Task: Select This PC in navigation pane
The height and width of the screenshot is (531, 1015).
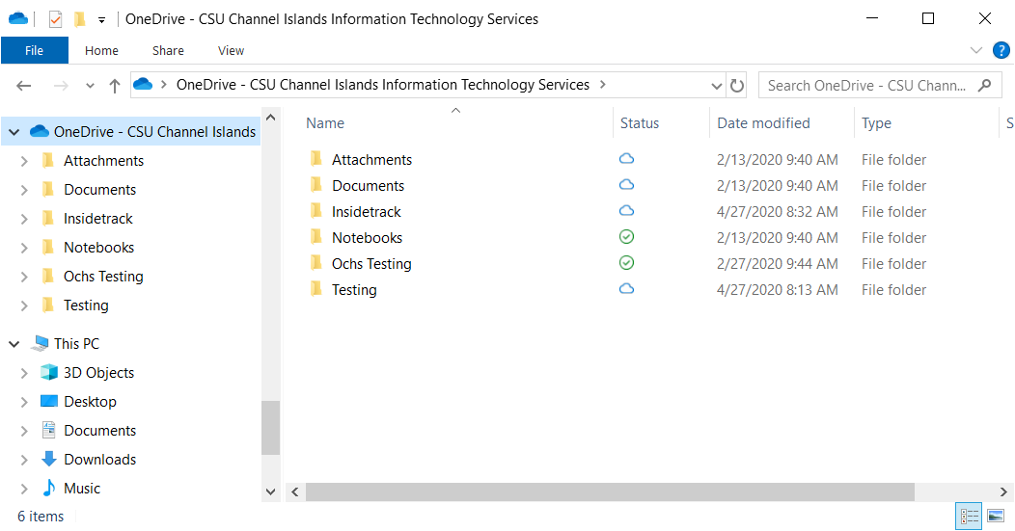Action: (x=76, y=344)
